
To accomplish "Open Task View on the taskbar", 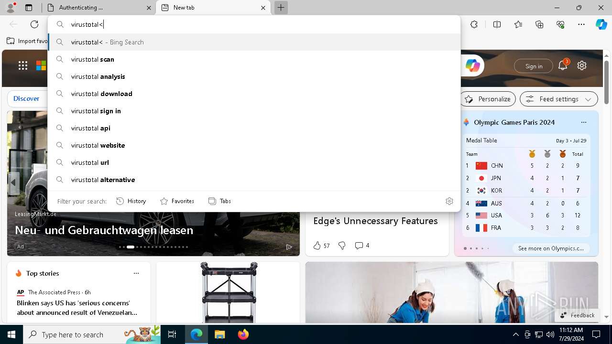I will [173, 334].
